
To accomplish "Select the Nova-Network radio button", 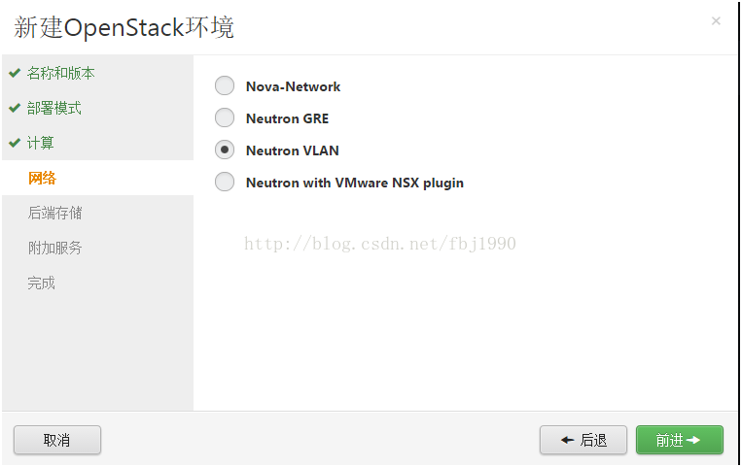I will tap(225, 86).
